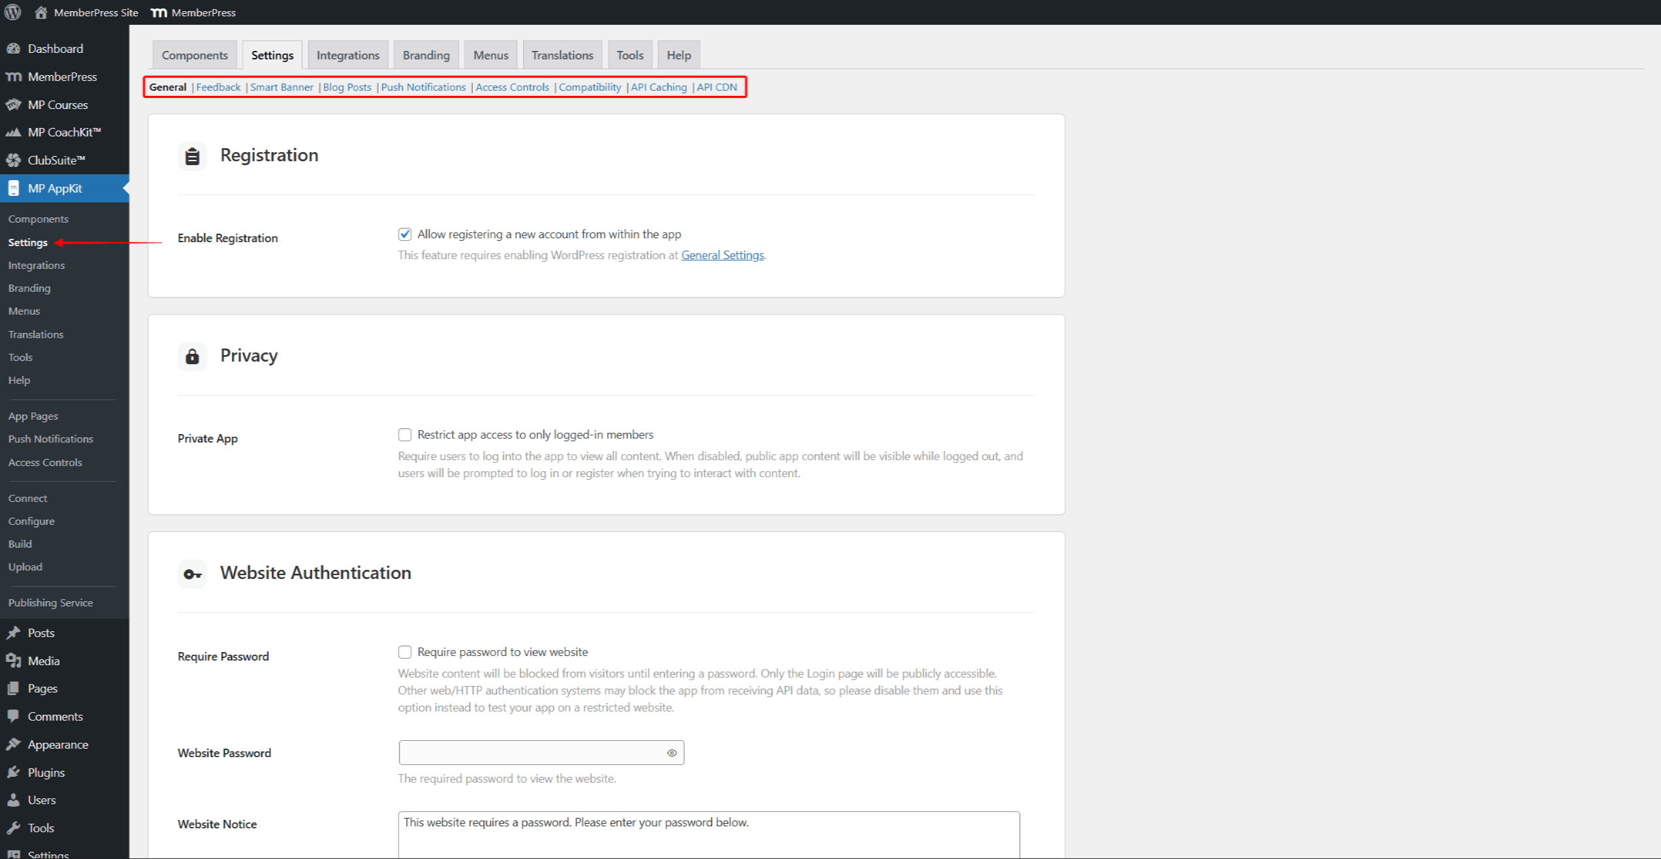Image resolution: width=1661 pixels, height=859 pixels.
Task: Open the Appearance brush icon
Action: click(14, 744)
